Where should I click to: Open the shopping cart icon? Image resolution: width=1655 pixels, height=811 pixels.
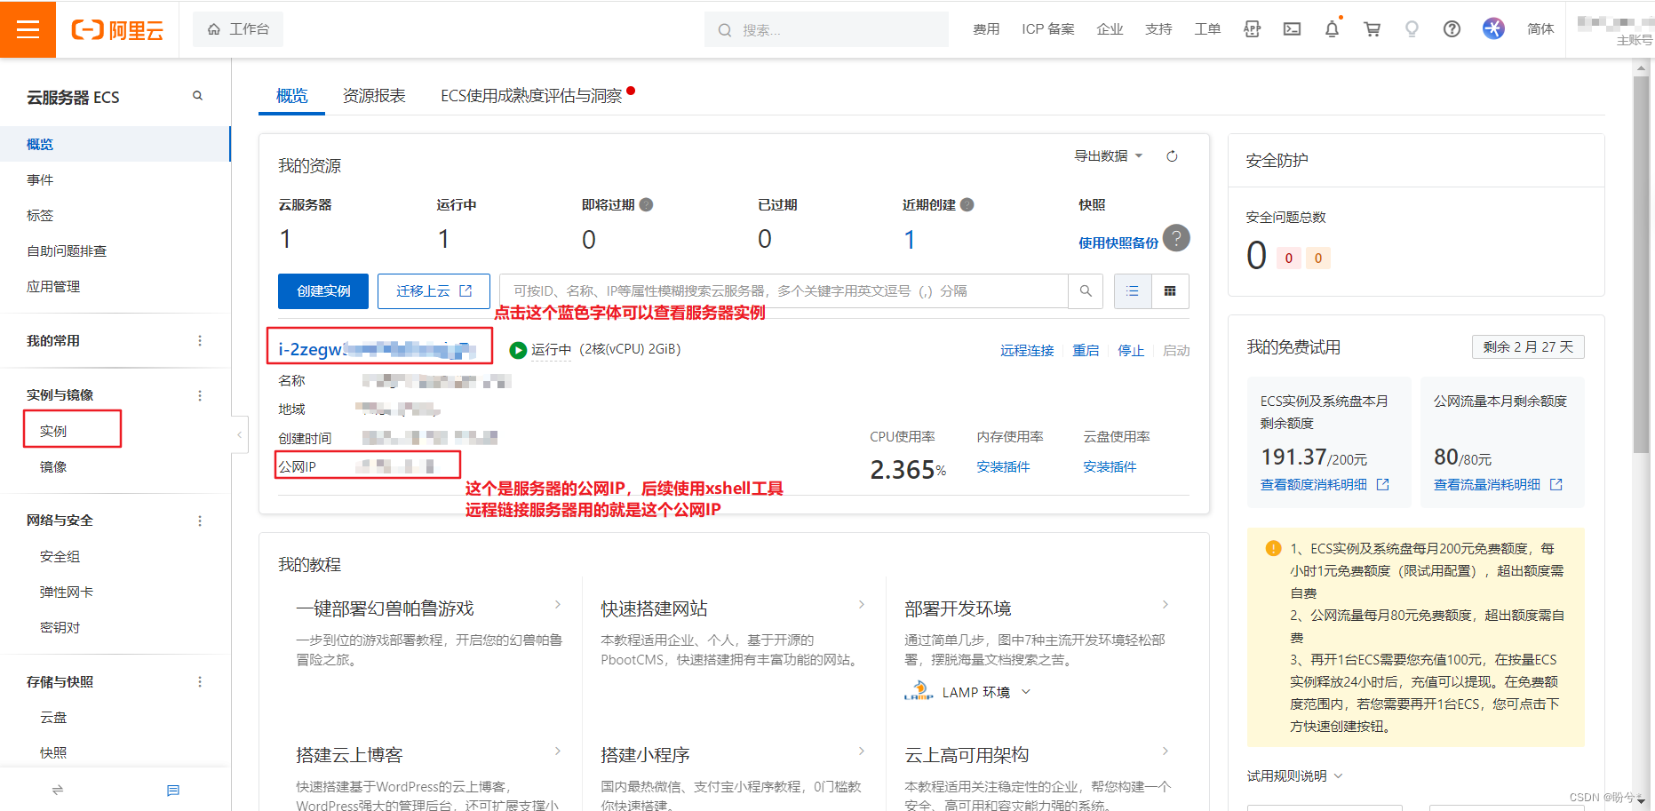pyautogui.click(x=1372, y=29)
